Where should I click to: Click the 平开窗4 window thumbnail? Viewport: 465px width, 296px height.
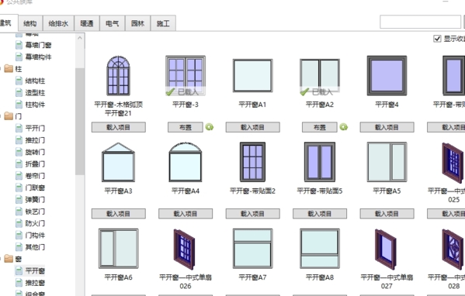point(387,75)
